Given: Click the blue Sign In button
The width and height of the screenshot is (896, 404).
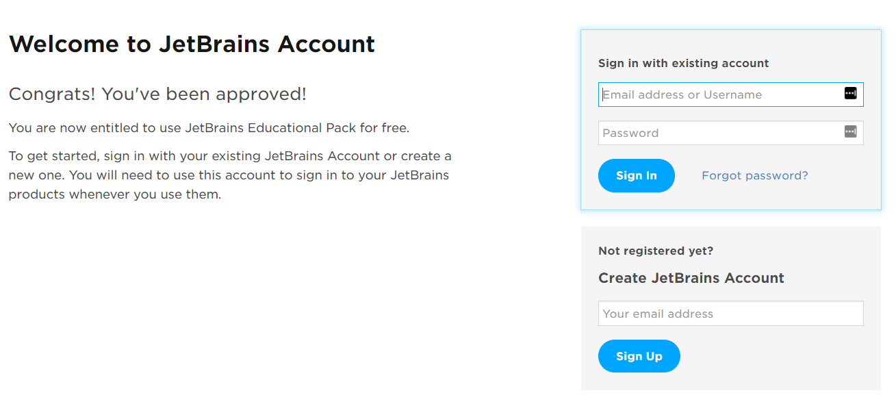Looking at the screenshot, I should 636,176.
